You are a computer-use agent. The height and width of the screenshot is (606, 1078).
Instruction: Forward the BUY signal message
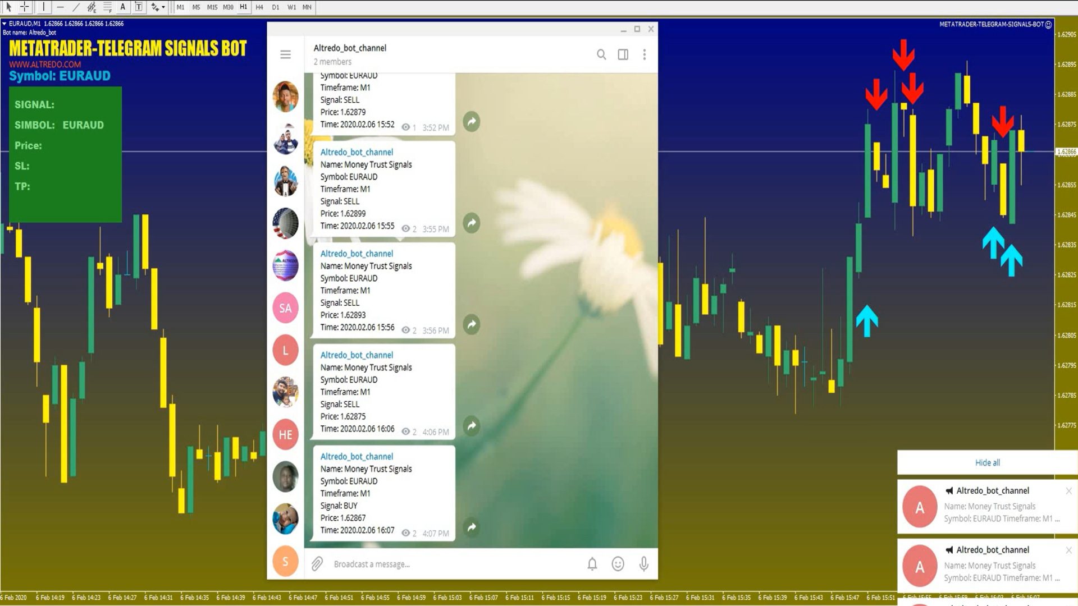pyautogui.click(x=472, y=527)
